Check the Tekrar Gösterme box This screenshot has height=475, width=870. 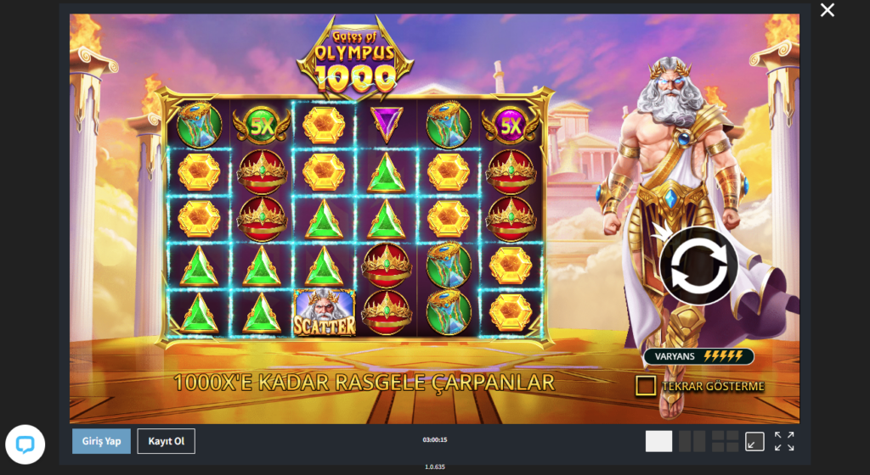646,386
